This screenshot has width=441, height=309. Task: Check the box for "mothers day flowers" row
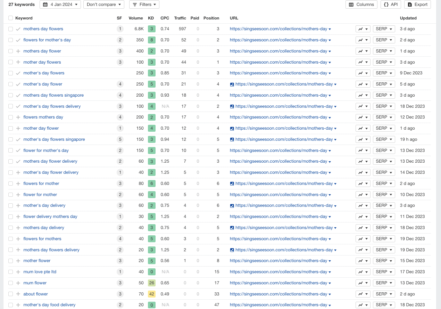point(11,29)
